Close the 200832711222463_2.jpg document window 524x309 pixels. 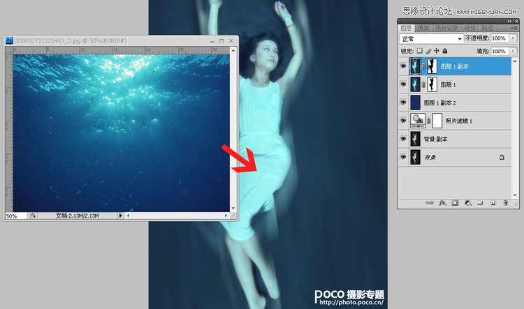pos(231,40)
